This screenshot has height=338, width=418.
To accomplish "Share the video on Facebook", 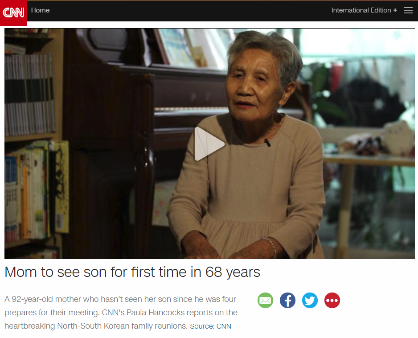I will coord(287,301).
